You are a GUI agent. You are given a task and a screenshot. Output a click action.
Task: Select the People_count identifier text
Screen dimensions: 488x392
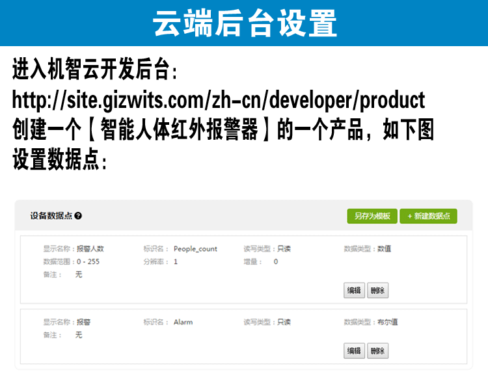click(195, 249)
